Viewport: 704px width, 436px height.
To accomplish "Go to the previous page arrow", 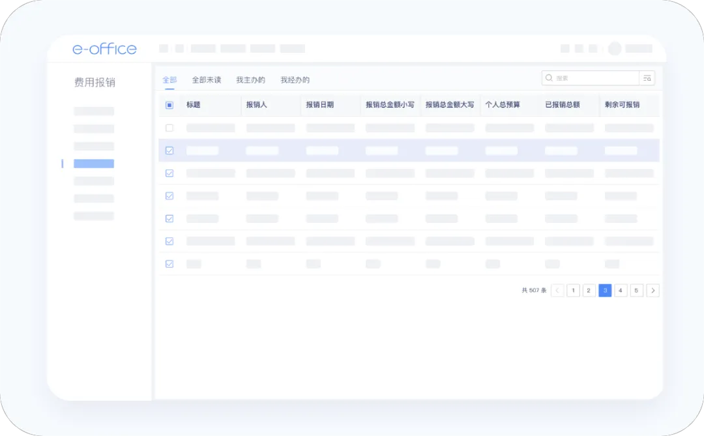I will tap(557, 291).
